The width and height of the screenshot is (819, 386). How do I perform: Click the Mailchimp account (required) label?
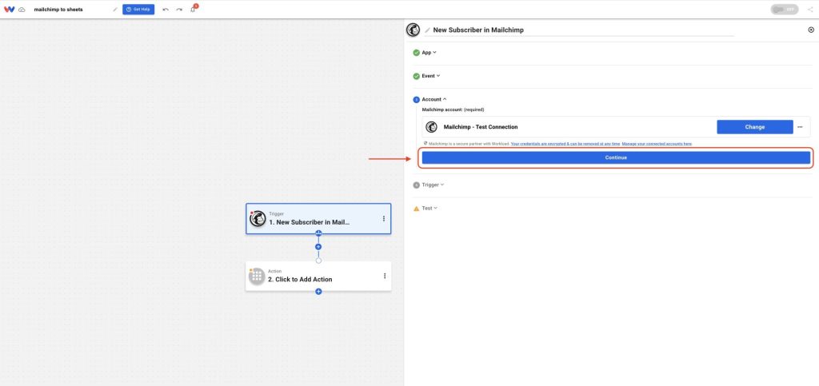453,110
